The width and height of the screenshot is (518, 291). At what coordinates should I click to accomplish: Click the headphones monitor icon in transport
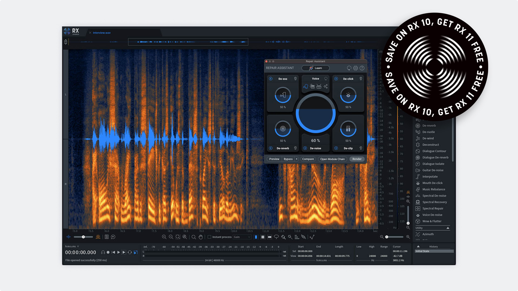pyautogui.click(x=103, y=252)
